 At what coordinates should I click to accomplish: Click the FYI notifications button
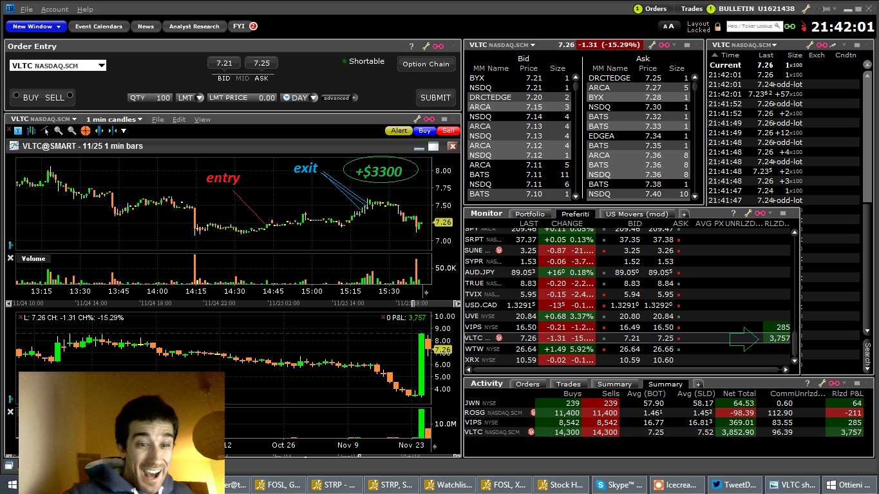[x=244, y=26]
